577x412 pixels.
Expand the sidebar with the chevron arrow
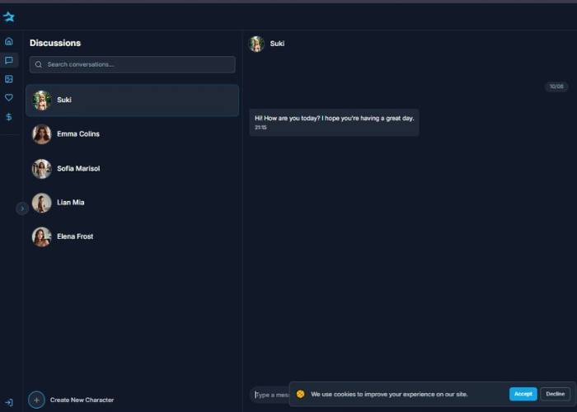[x=22, y=208]
